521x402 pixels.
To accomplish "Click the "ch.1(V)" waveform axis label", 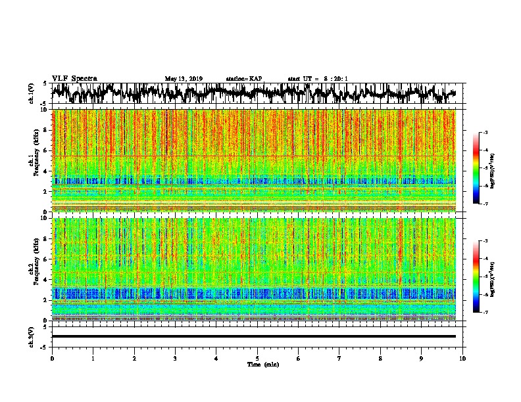I will coord(32,93).
